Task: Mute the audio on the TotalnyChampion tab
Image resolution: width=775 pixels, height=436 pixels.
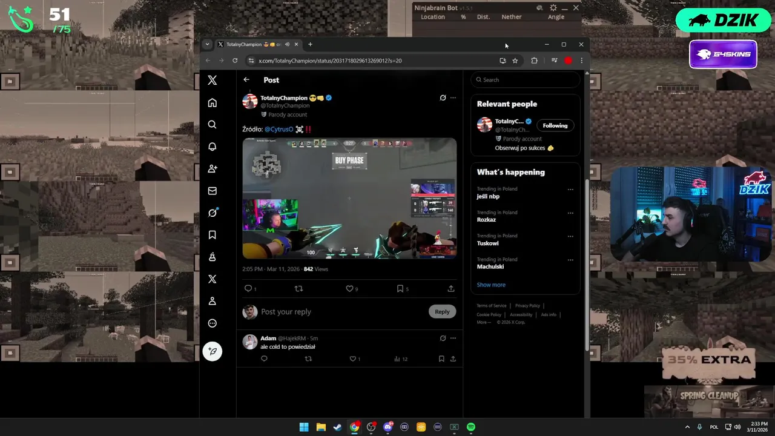Action: point(287,44)
